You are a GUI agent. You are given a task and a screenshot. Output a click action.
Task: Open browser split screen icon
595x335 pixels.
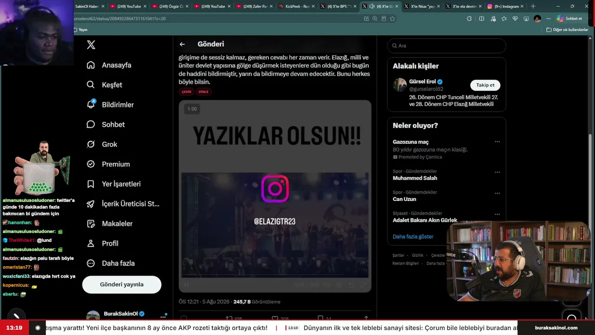pyautogui.click(x=482, y=19)
